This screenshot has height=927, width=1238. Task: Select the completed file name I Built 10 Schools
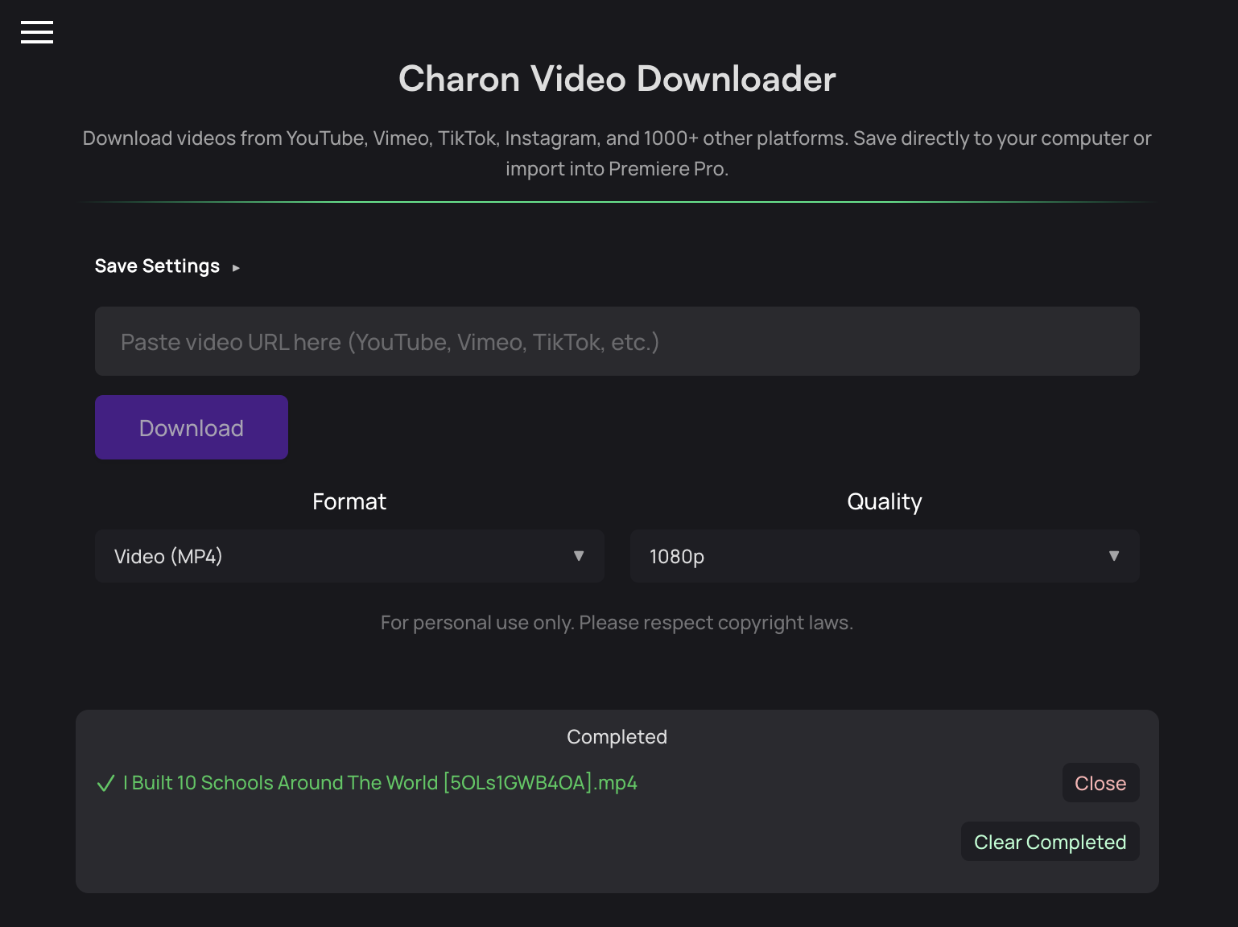coord(380,782)
